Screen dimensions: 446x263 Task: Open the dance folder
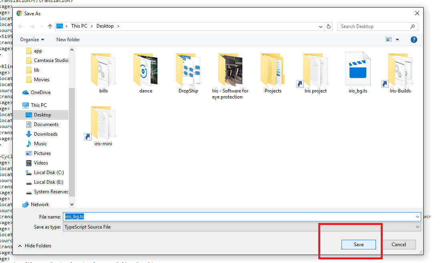[146, 73]
